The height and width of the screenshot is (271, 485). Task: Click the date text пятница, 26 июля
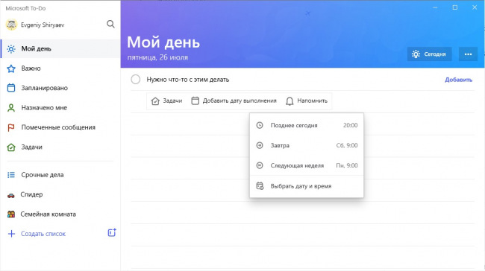[x=157, y=57]
